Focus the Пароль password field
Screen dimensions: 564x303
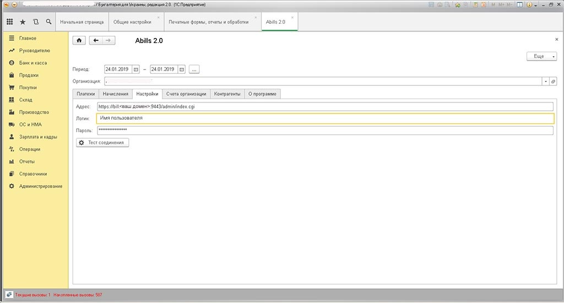click(324, 131)
